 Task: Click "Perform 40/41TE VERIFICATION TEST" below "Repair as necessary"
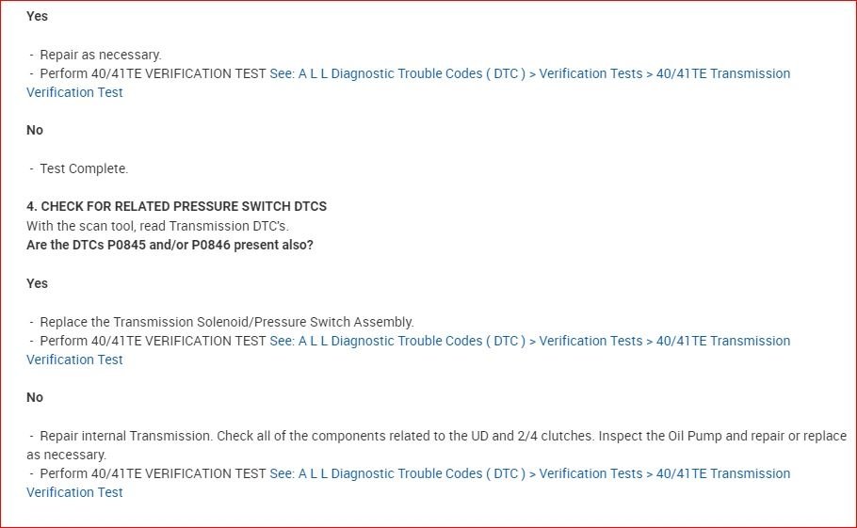[153, 73]
